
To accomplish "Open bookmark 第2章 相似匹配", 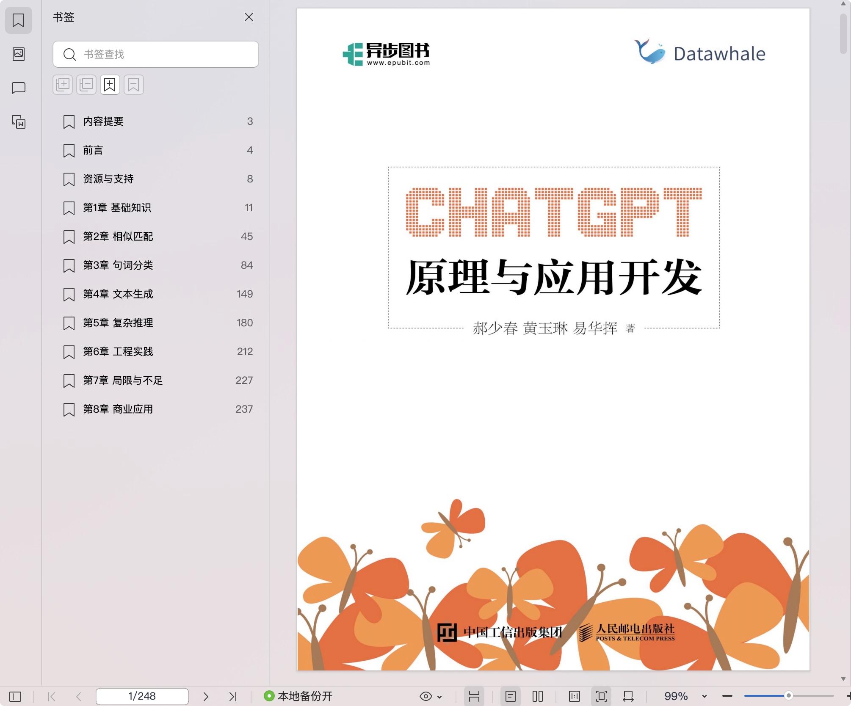I will coord(156,237).
